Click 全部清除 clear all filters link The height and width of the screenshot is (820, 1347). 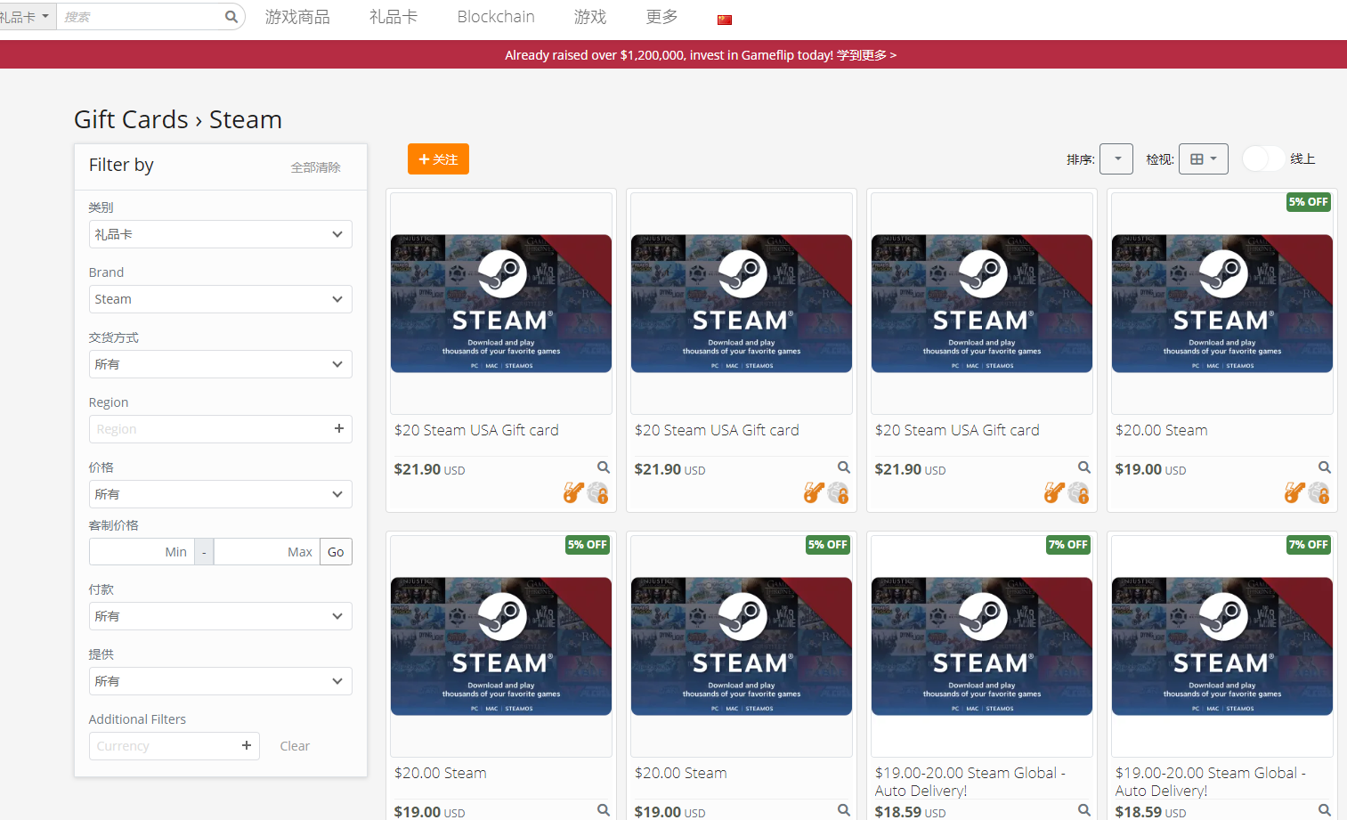point(315,167)
